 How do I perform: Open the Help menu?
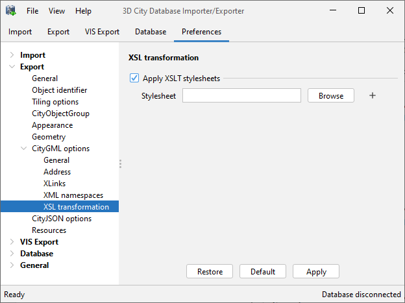pos(83,11)
